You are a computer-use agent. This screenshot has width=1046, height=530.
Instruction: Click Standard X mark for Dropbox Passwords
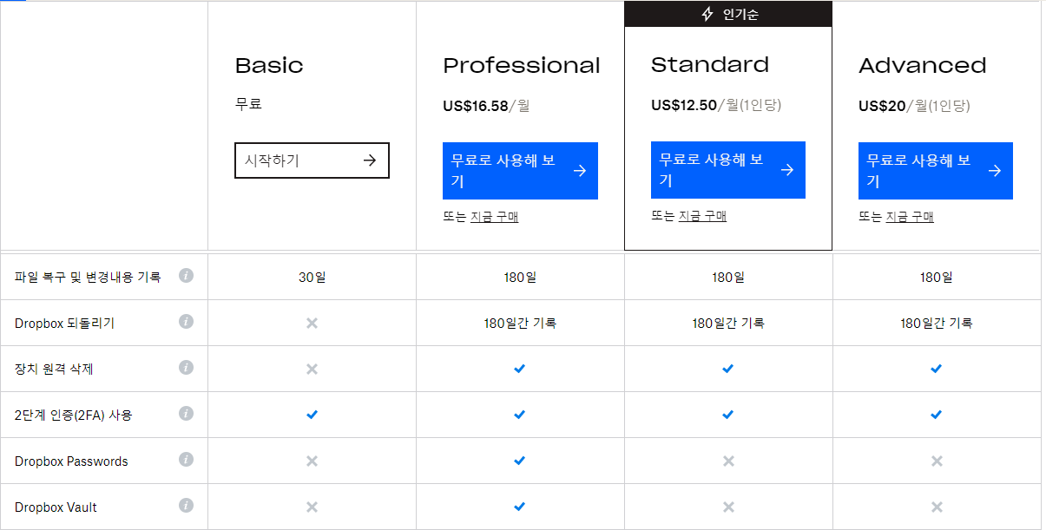[x=728, y=461]
